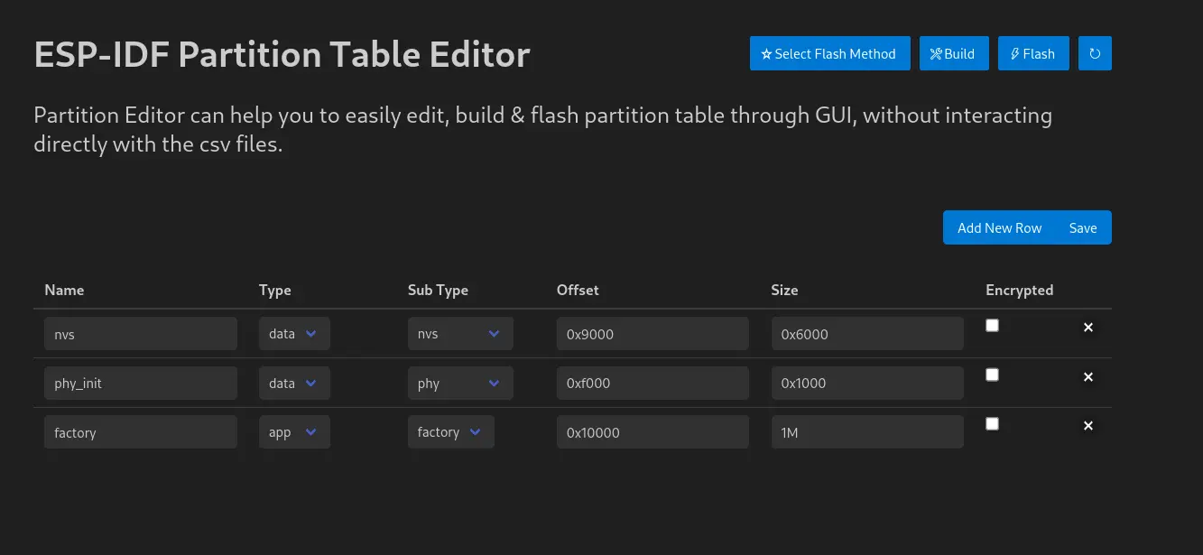The image size is (1203, 555).
Task: Open the Type dropdown for nvs row
Action: click(294, 333)
